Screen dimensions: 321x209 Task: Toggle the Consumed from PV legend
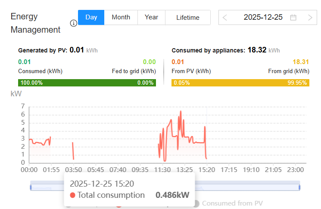tap(229, 203)
